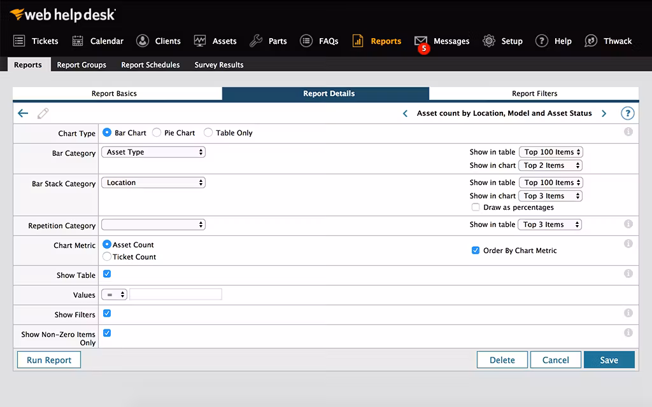Go to previous report with left chevron

(x=405, y=113)
